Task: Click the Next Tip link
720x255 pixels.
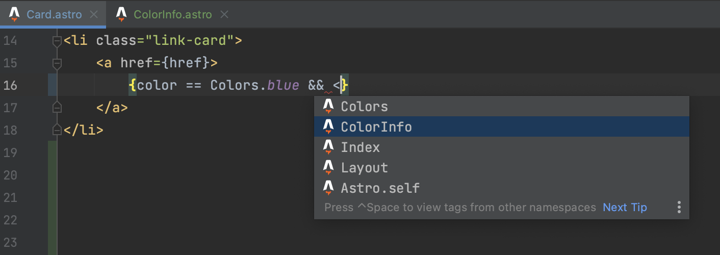Action: pos(625,208)
